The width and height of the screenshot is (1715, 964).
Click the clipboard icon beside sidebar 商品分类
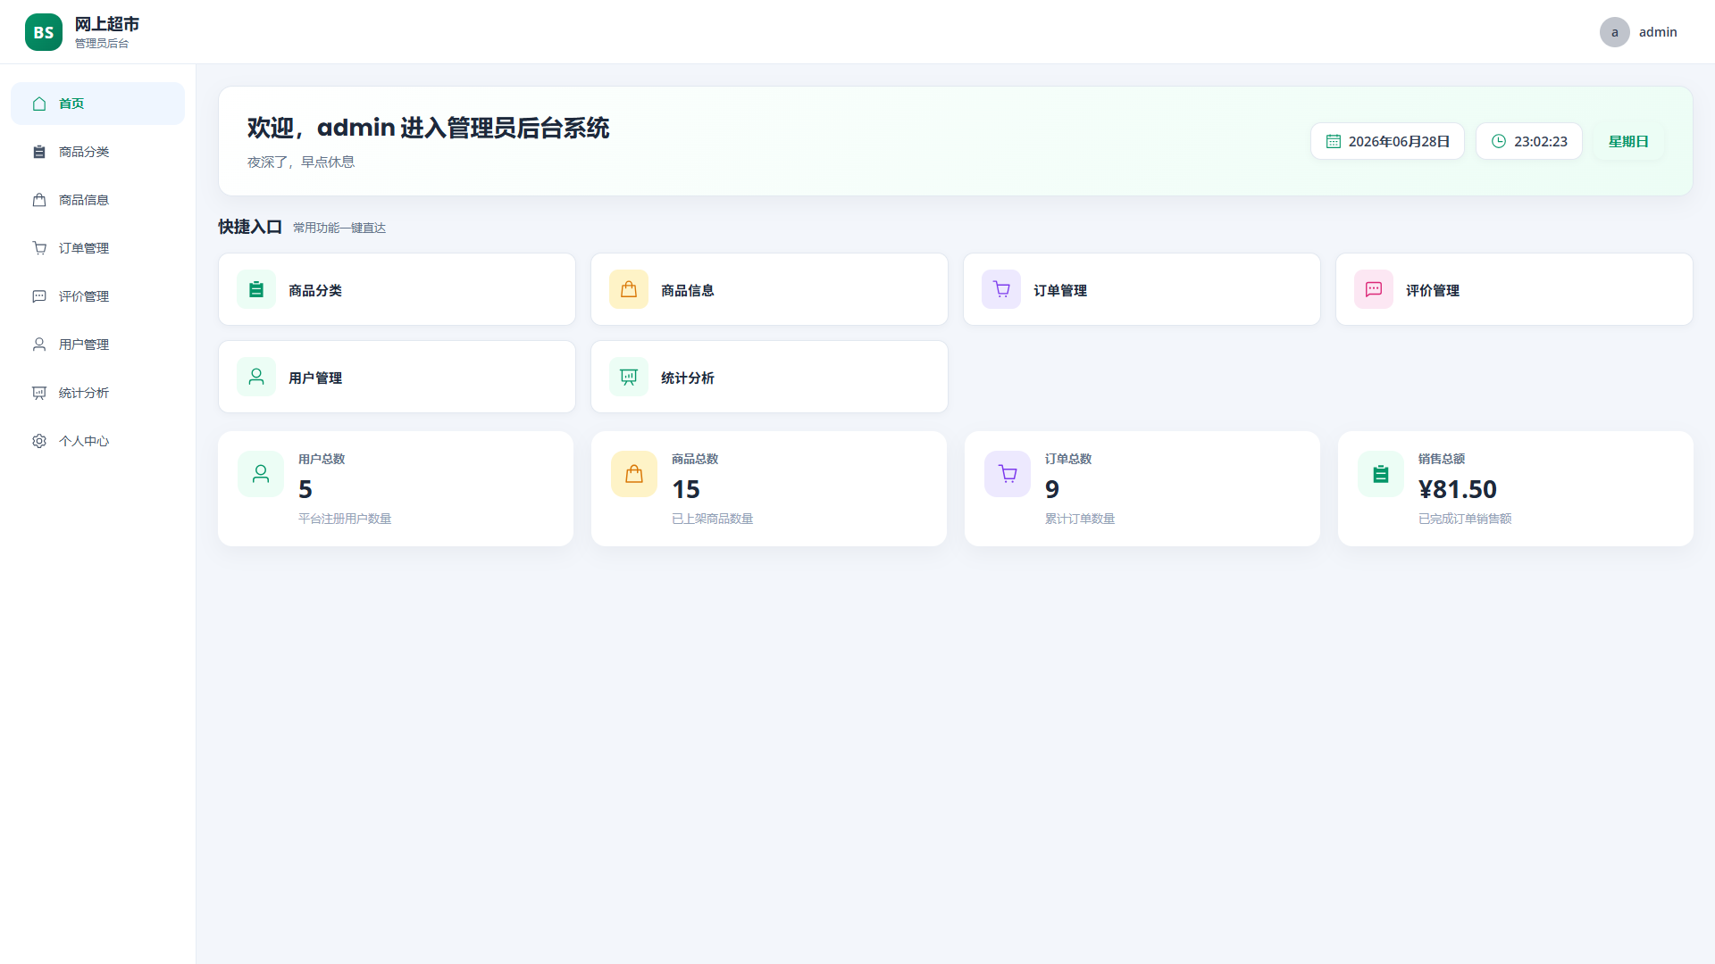39,152
